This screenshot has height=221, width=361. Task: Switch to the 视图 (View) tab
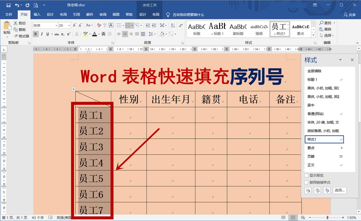[x=116, y=15]
